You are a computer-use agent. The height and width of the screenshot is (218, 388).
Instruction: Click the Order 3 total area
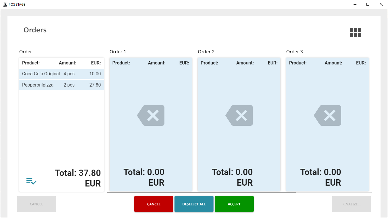[321, 177]
